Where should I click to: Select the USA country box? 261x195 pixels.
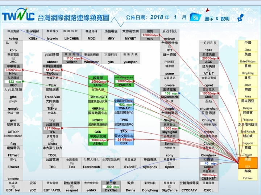click(x=248, y=162)
